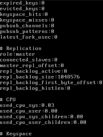The width and height of the screenshot is (103, 137).
Task: Click the master_repl_offset:0 line
Action: [32, 66]
